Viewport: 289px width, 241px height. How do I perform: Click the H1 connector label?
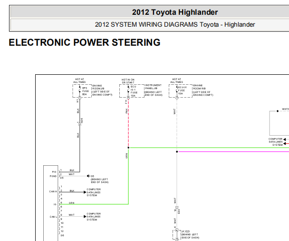[x=77, y=101]
